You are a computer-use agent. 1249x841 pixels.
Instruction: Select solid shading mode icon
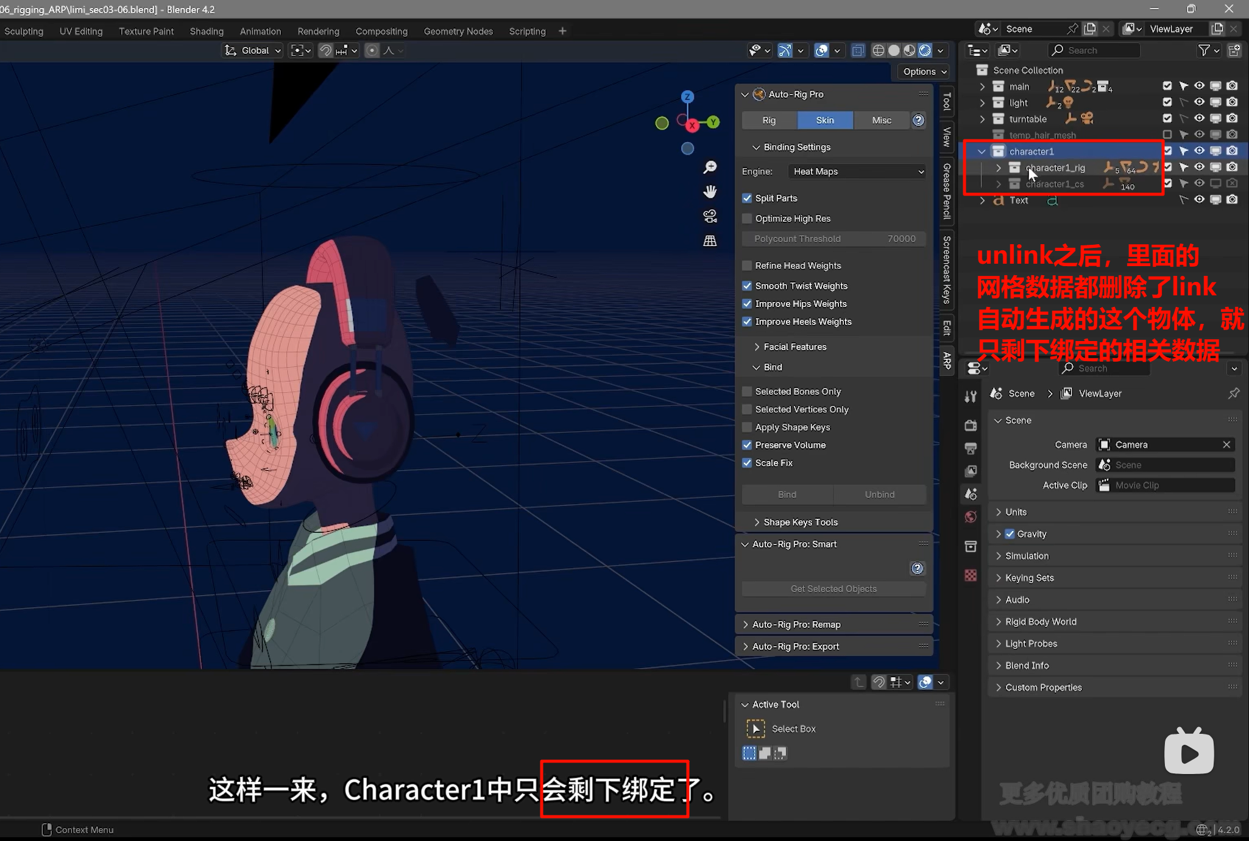(x=894, y=51)
